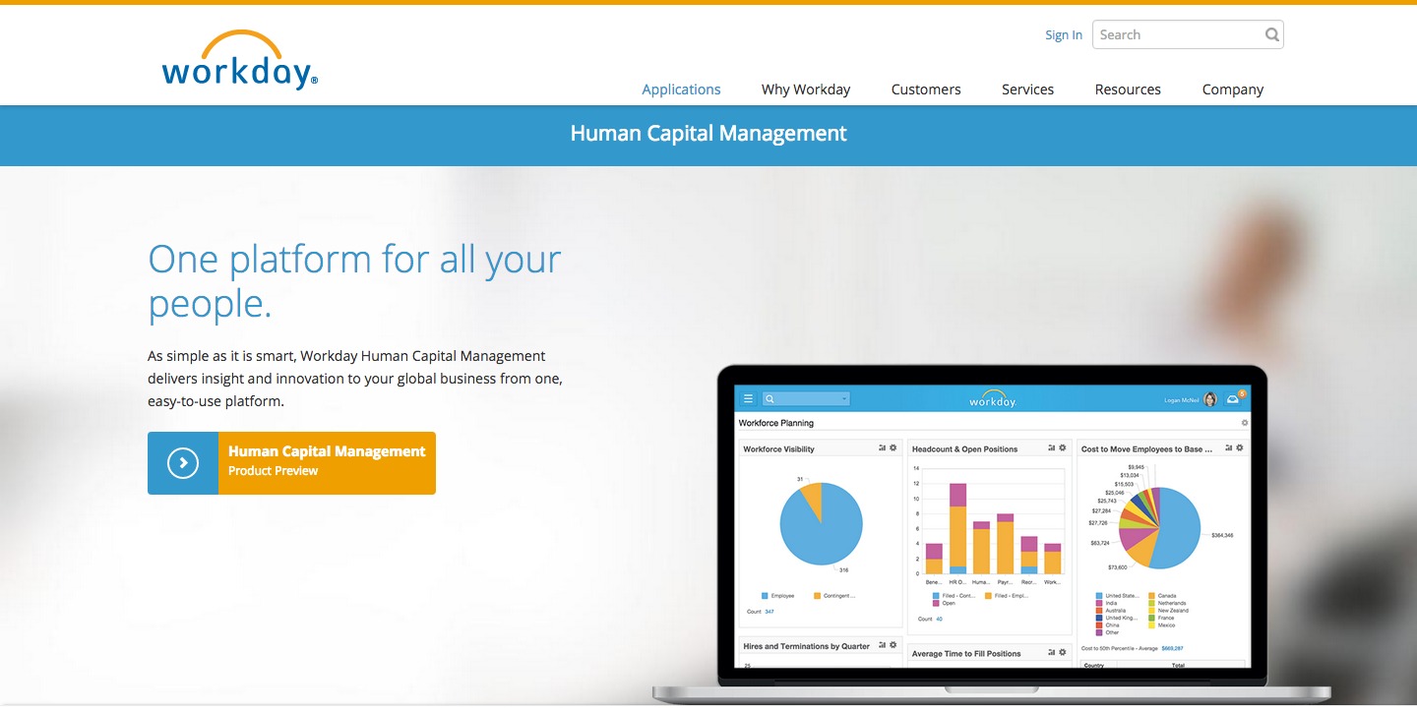Open the inbox icon with notification badge

1233,399
